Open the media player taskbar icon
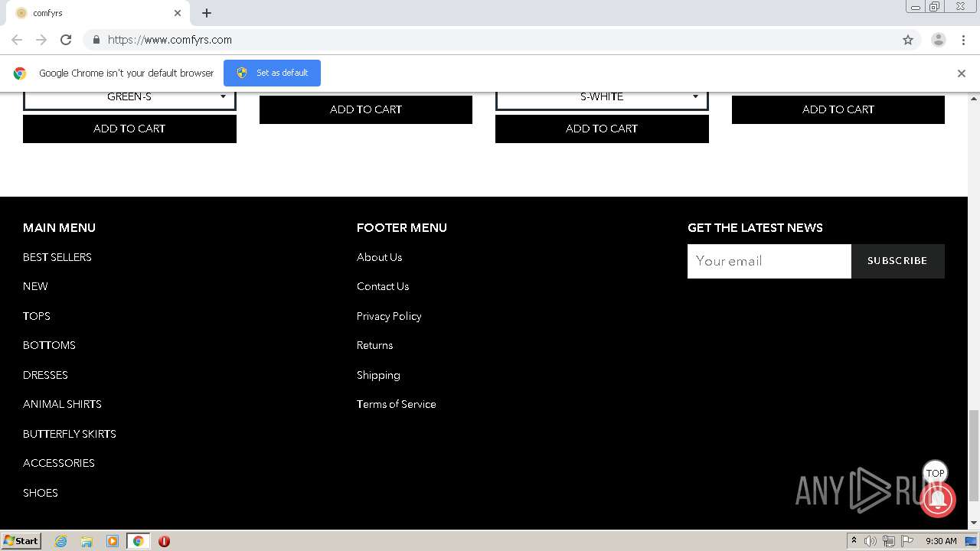The image size is (980, 551). [113, 541]
